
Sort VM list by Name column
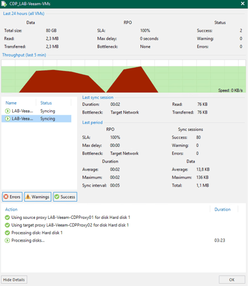click(11, 103)
